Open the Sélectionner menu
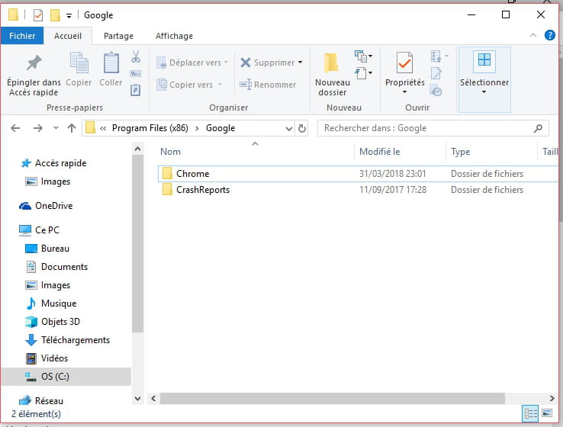 pyautogui.click(x=484, y=79)
